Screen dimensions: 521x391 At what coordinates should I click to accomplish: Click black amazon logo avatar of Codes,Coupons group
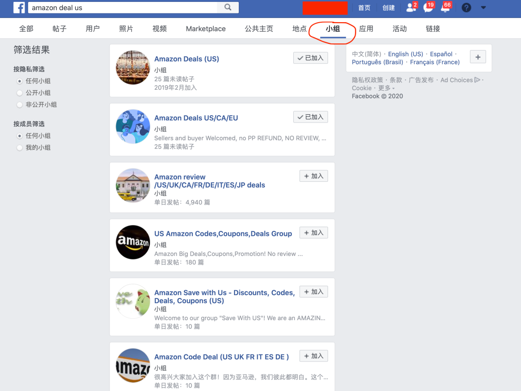coord(133,242)
